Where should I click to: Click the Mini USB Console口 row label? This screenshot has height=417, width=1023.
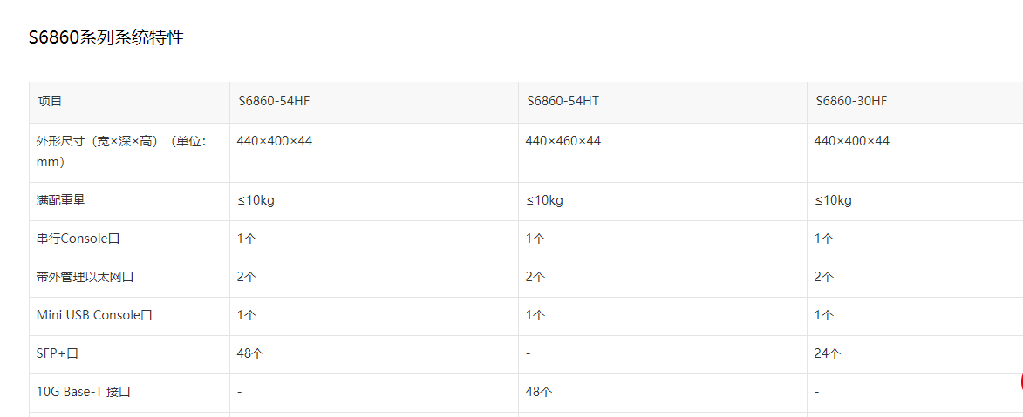coord(94,315)
